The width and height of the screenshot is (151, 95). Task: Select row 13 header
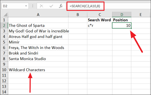[x=4, y=86]
